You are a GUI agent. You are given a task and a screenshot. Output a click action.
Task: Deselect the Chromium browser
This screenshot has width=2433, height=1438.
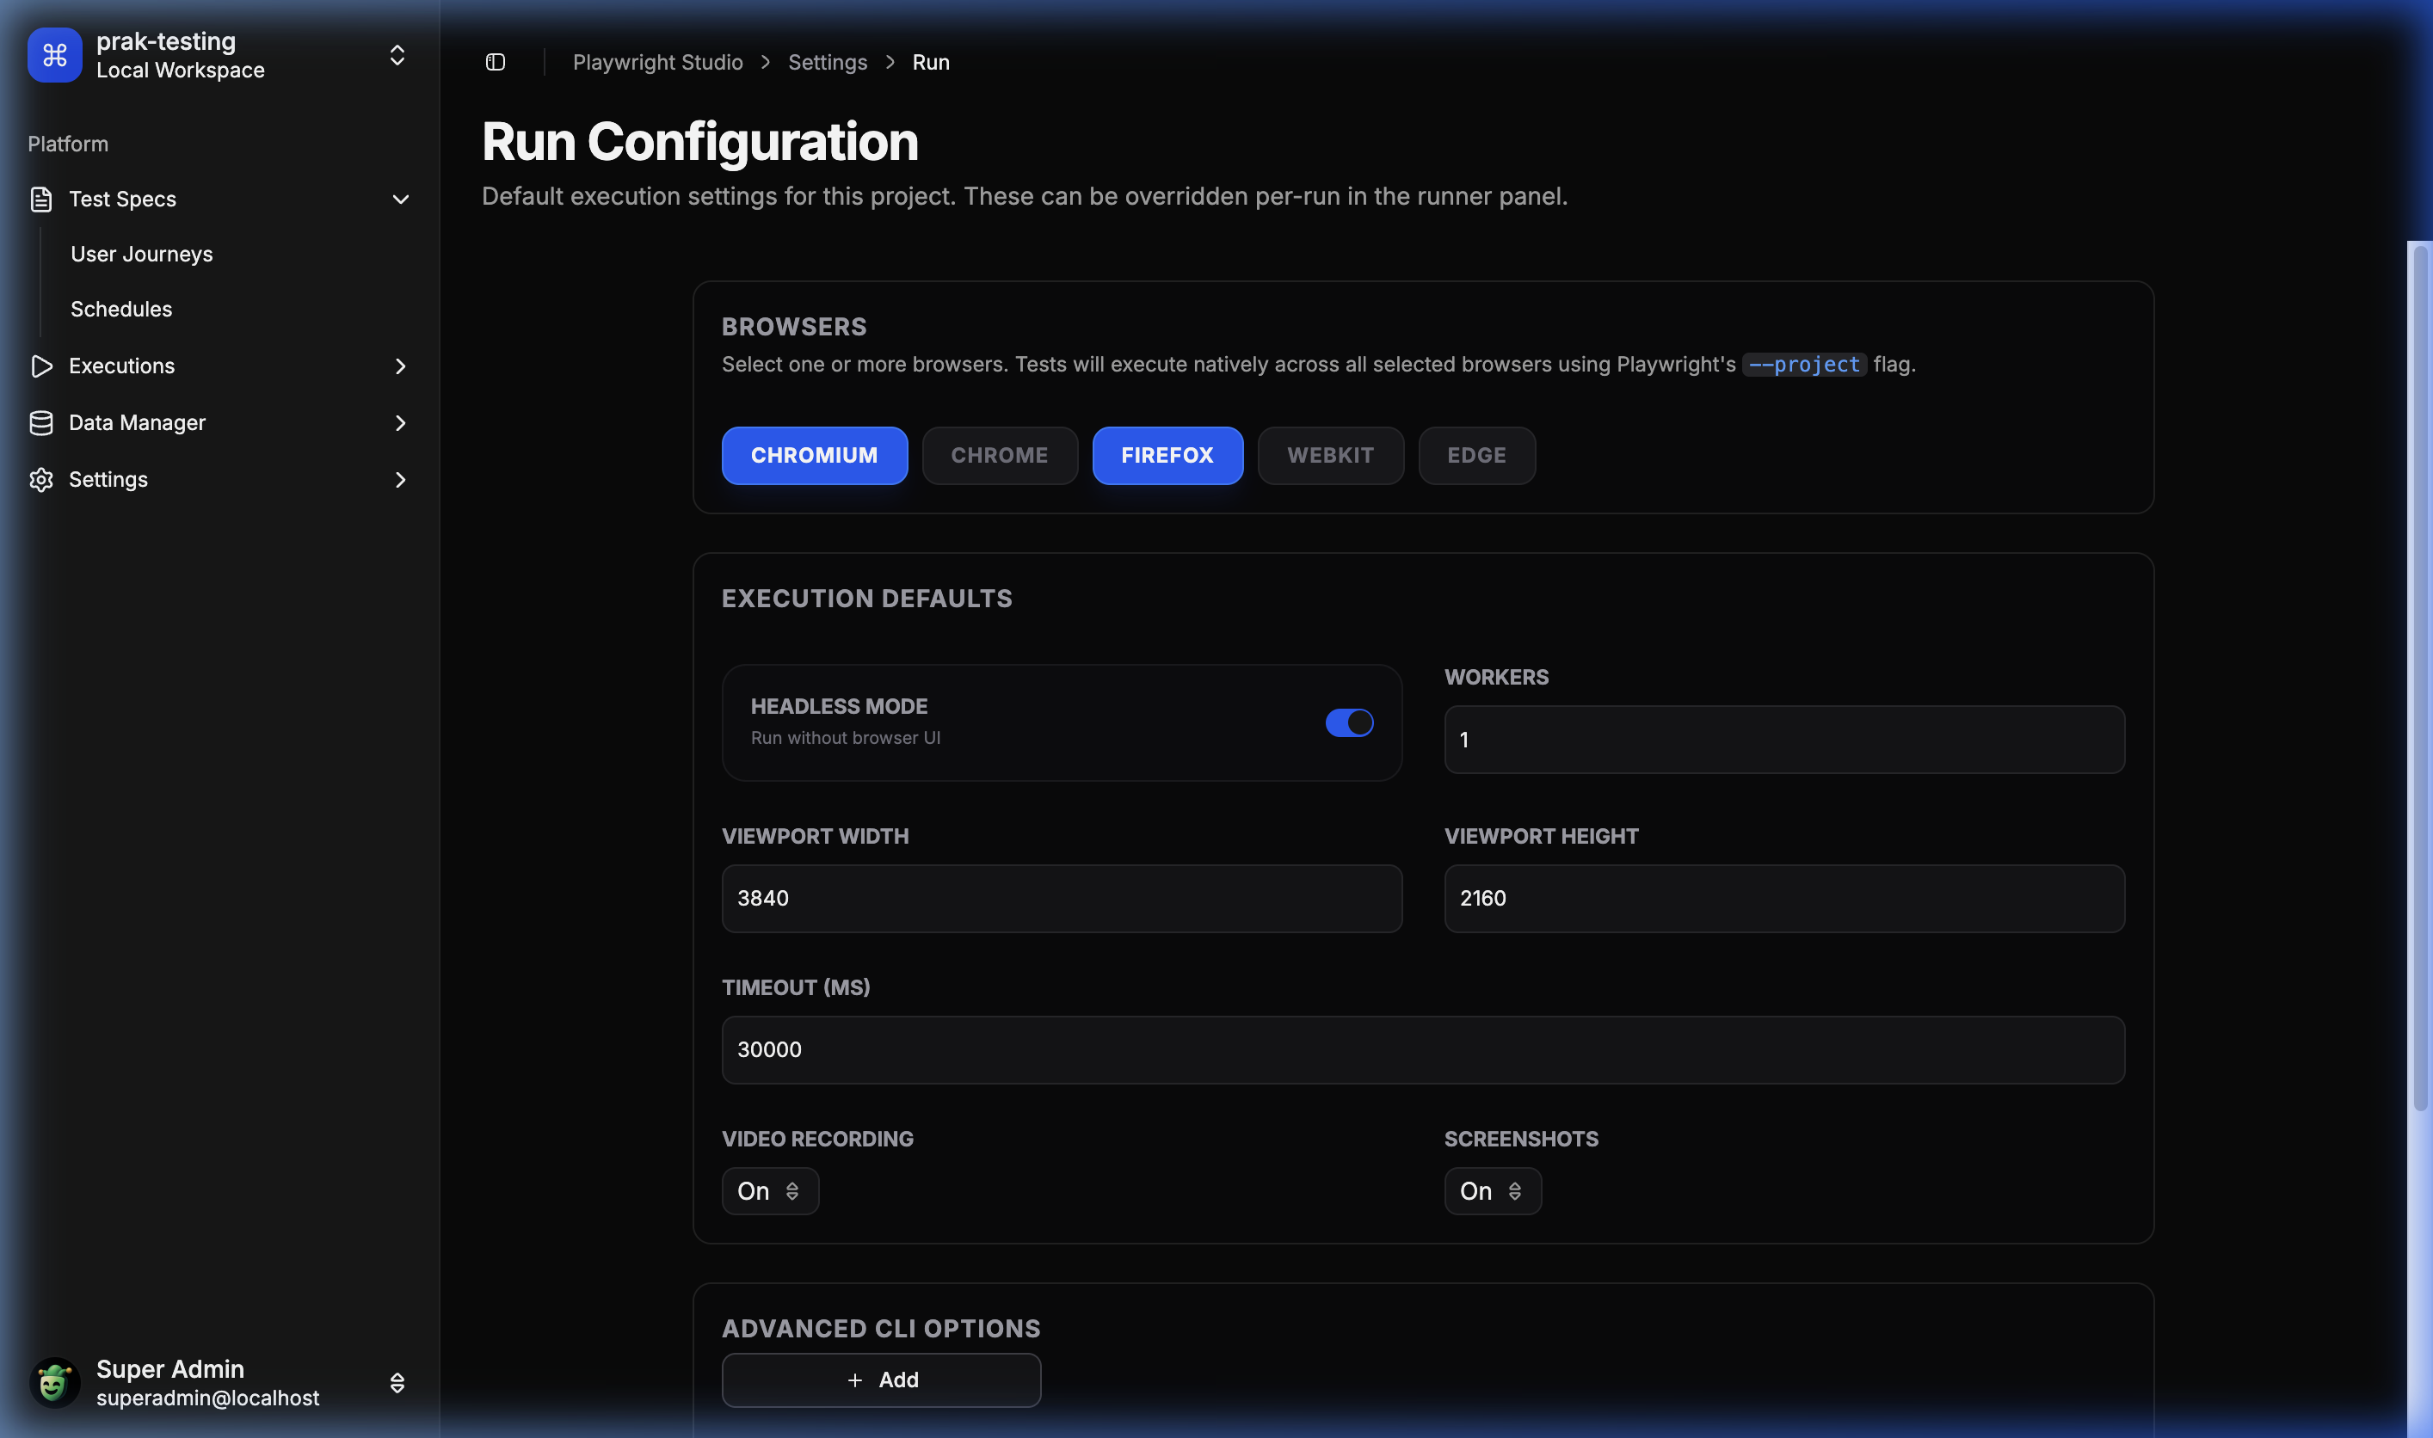814,456
